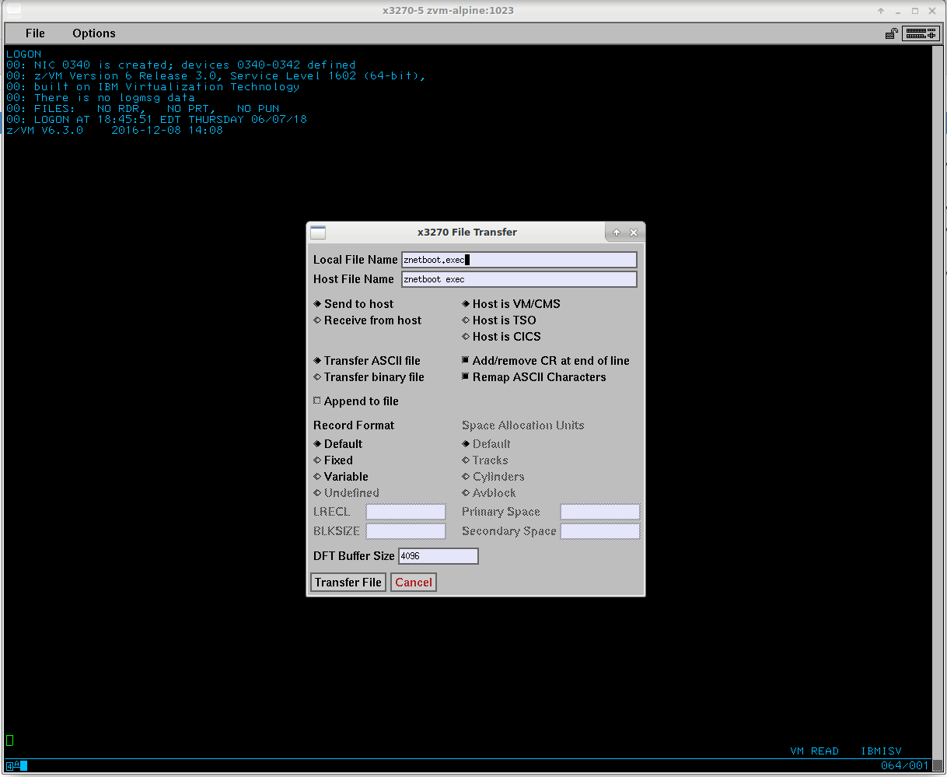Open the Options menu
Screen dimensions: 947x777
pyautogui.click(x=94, y=33)
